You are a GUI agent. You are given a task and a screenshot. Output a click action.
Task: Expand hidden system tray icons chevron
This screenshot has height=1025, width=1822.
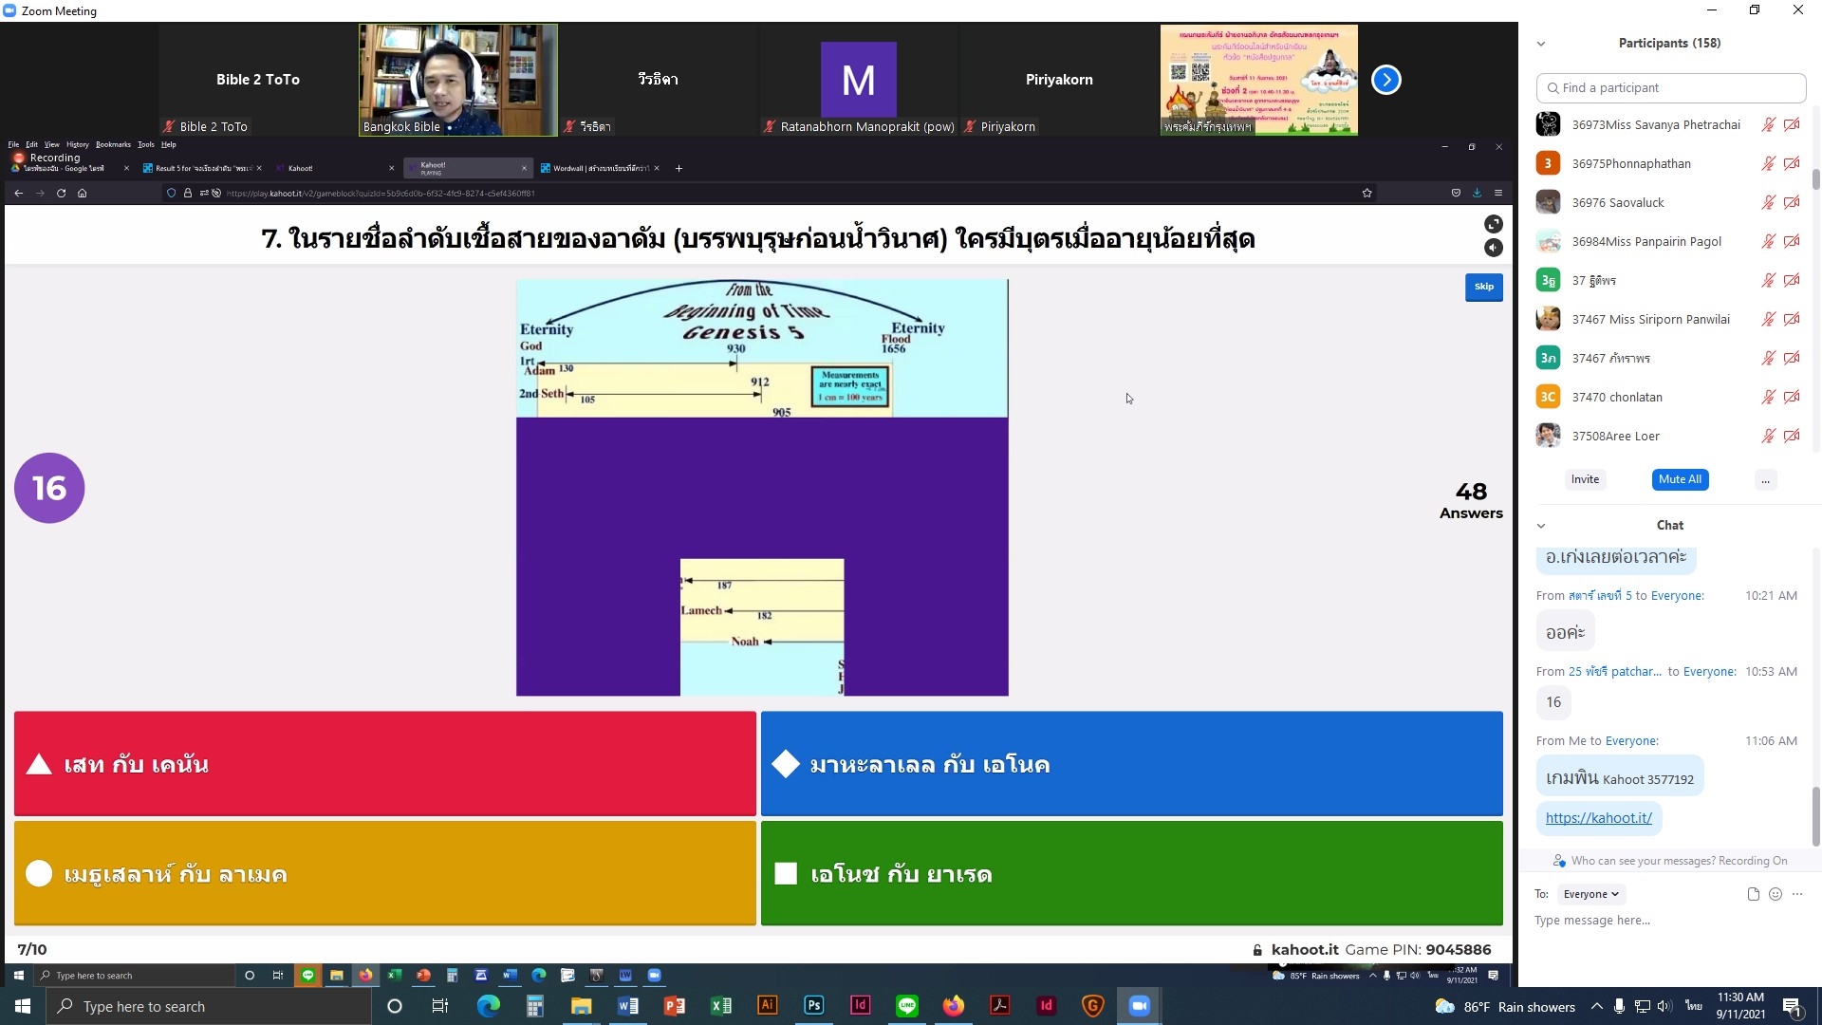(x=1596, y=1006)
